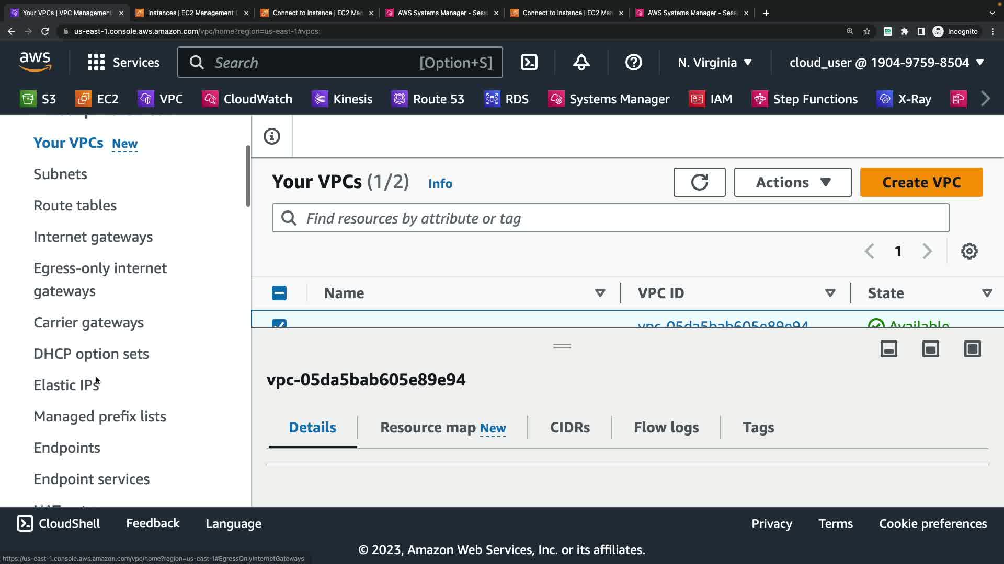Open CloudShell icon in top navigation bar
1004x564 pixels.
click(529, 63)
